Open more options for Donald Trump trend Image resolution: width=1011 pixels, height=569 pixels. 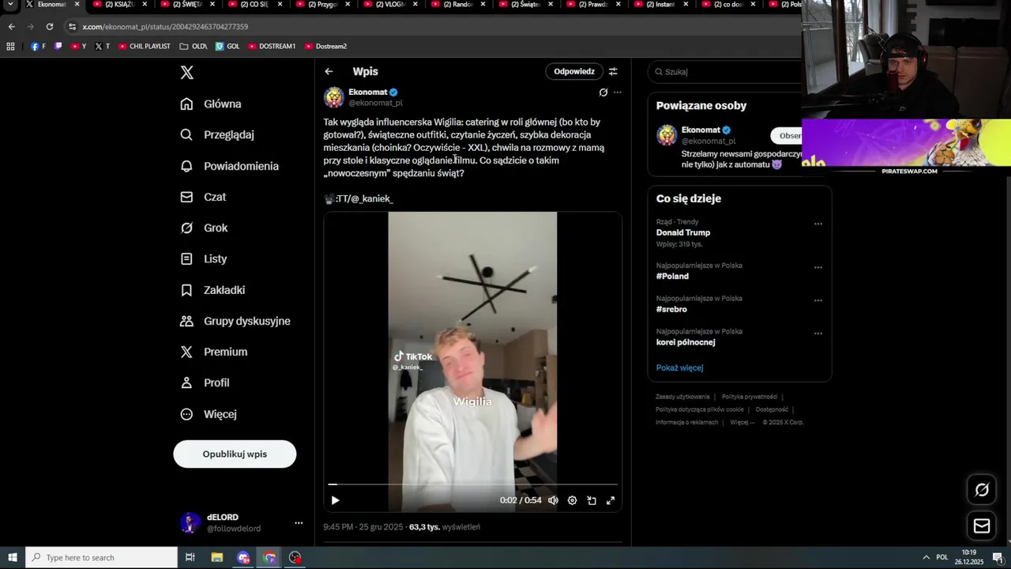click(818, 224)
